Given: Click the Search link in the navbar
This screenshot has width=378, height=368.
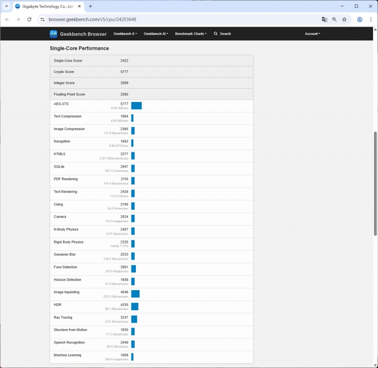Looking at the screenshot, I should pos(222,34).
